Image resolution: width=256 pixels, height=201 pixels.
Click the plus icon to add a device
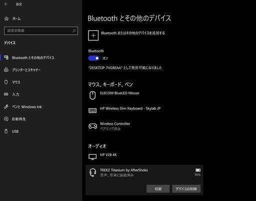pyautogui.click(x=93, y=35)
